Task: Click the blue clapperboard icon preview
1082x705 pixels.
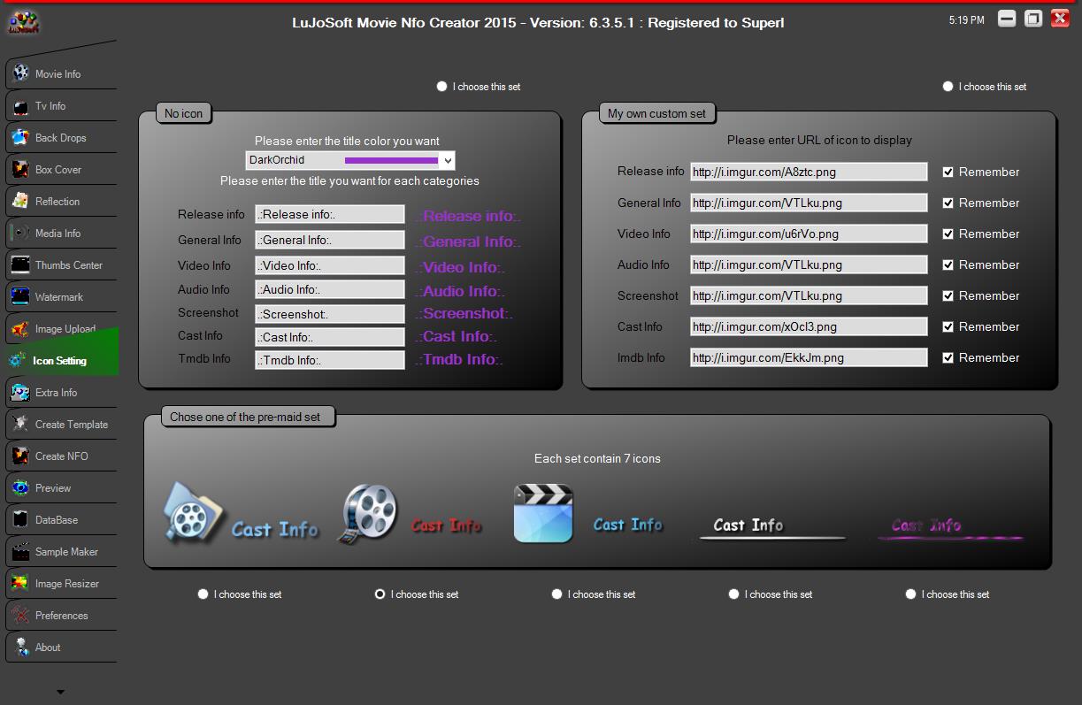Action: [543, 513]
